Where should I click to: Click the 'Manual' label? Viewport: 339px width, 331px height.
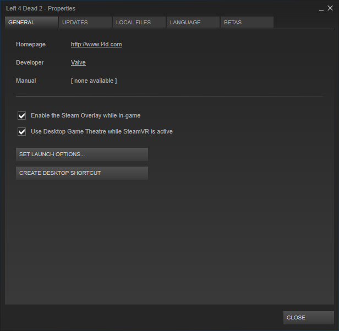[26, 81]
